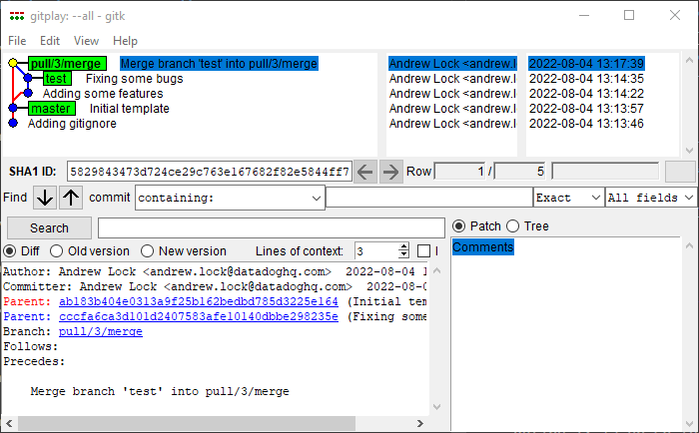Decrease lines of context with down stepper
This screenshot has width=699, height=433.
click(x=403, y=254)
